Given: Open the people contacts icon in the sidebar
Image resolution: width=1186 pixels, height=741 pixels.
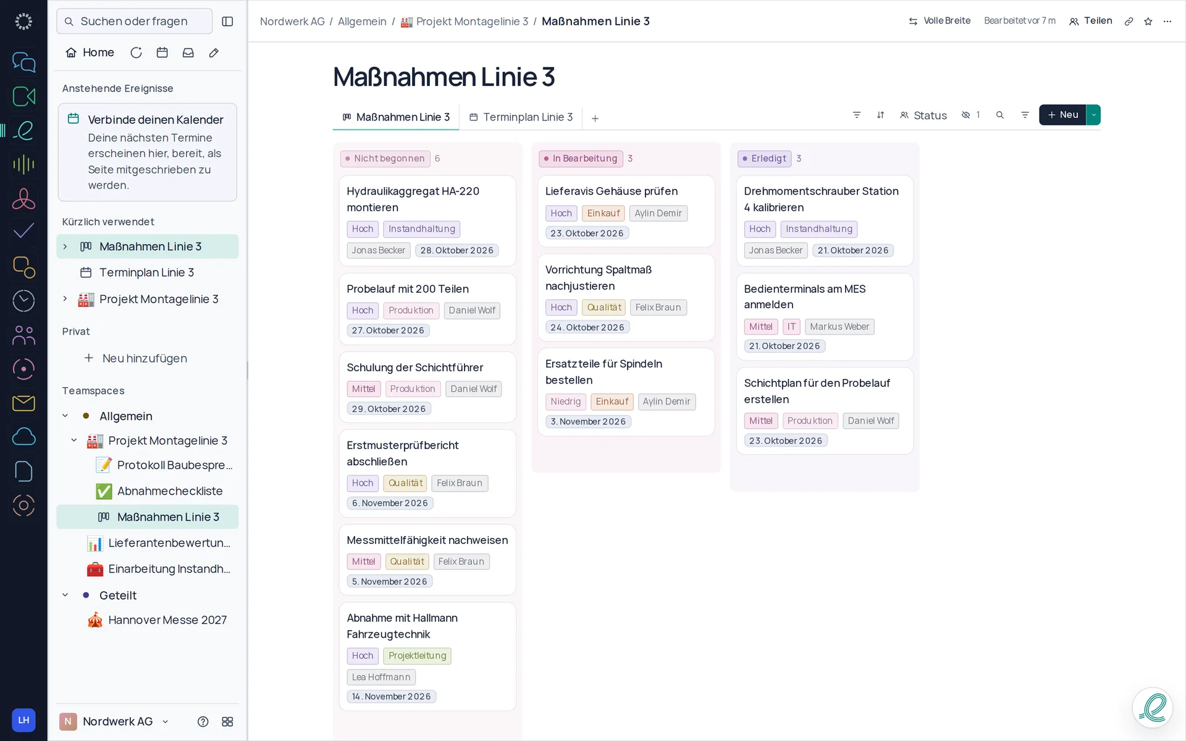Looking at the screenshot, I should point(23,335).
